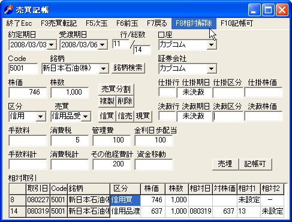This screenshot has width=292, height=222.
Task: Open the 約定期日 date dropdown
Action: tap(52, 45)
